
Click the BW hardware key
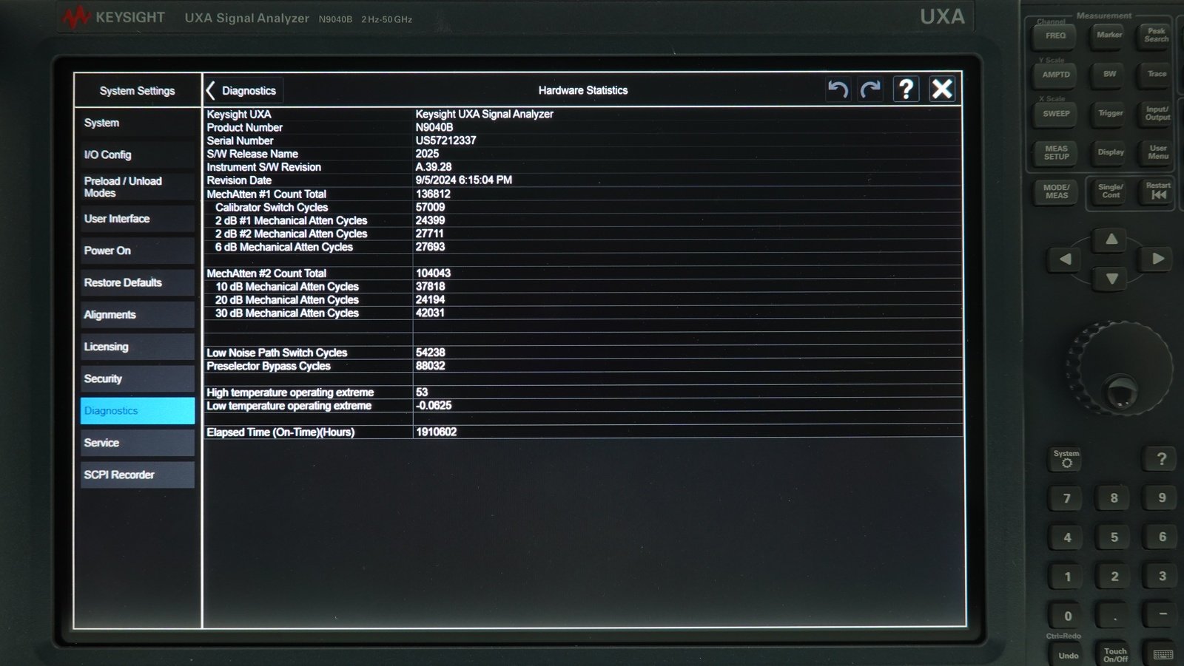[1109, 74]
